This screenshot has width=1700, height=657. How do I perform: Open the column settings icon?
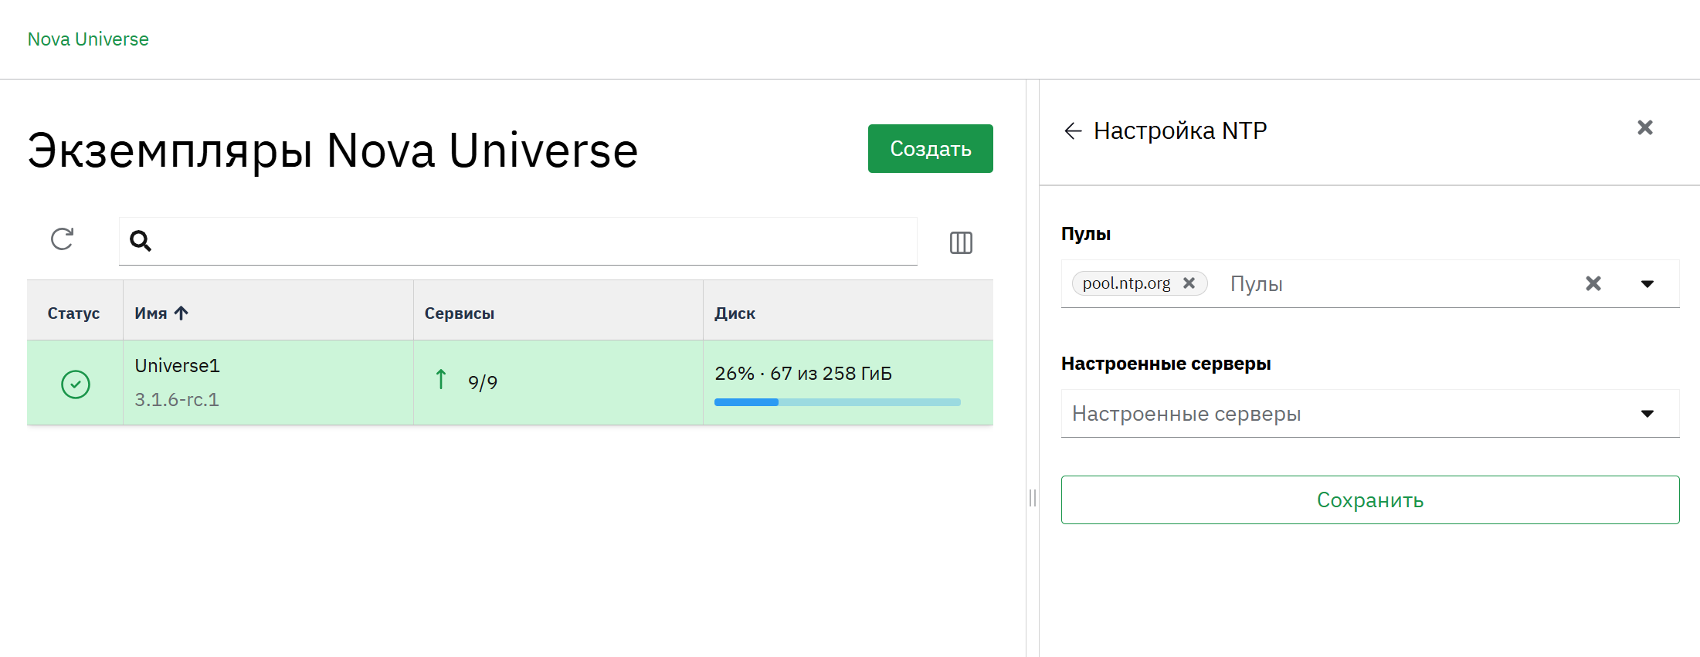[x=961, y=242]
